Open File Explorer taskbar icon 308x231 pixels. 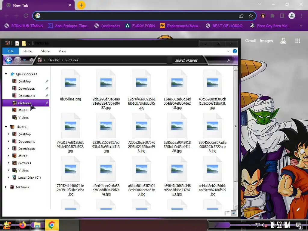[37, 225]
